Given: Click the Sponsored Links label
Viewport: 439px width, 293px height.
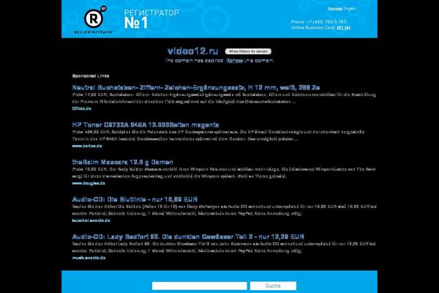Looking at the screenshot, I should 91,75.
